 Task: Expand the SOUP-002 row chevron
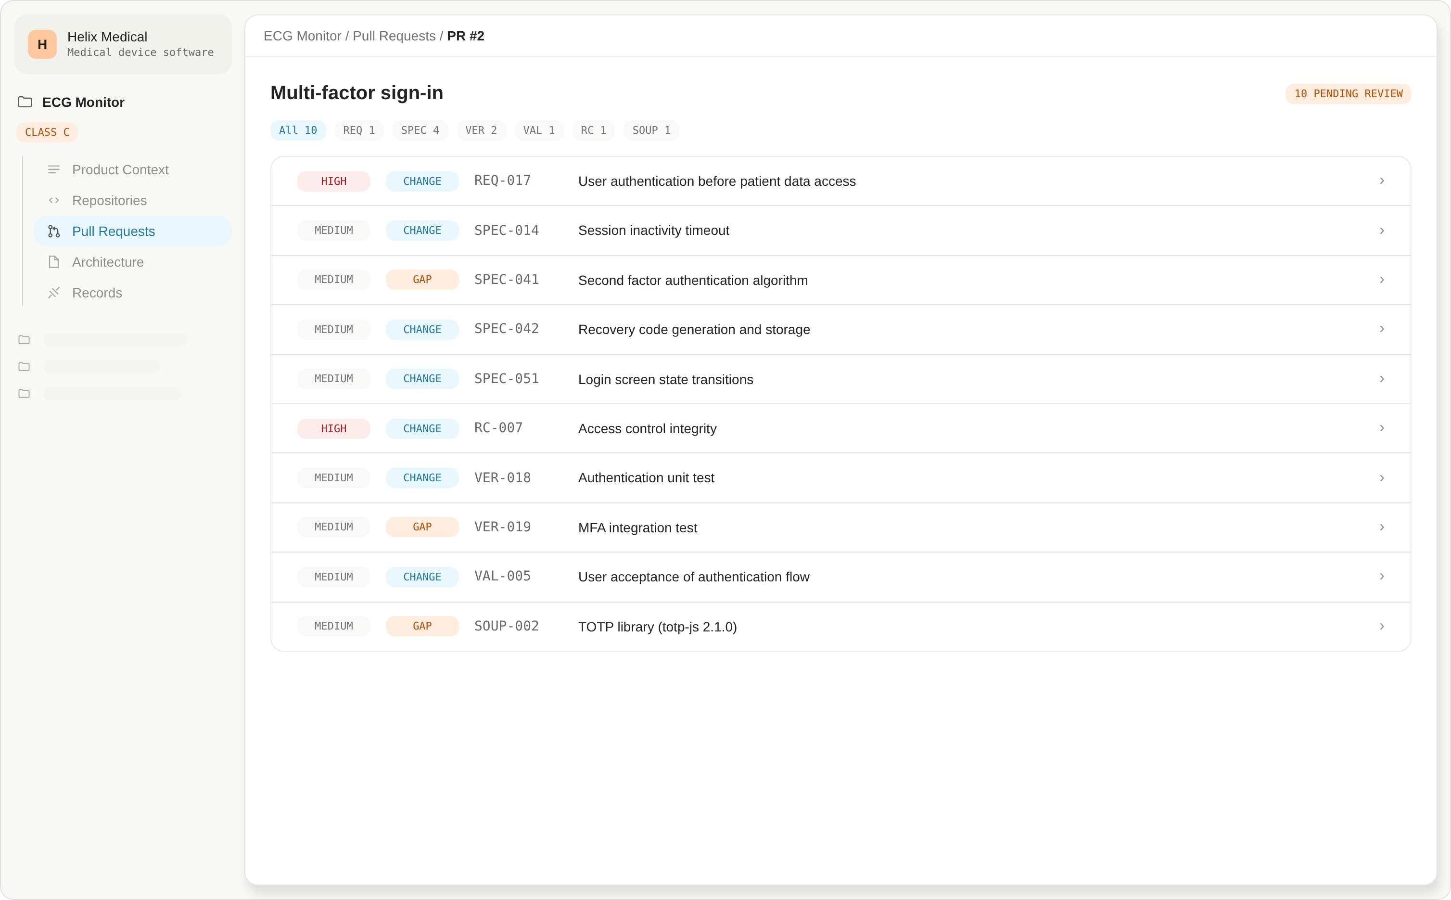[1382, 626]
